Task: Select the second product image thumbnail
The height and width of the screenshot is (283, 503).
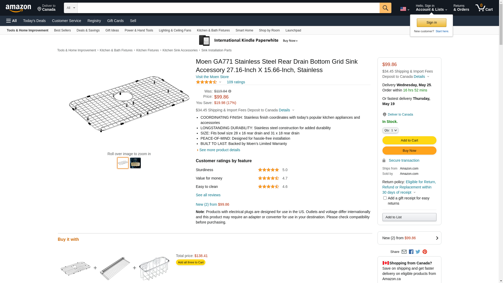Action: [x=135, y=163]
